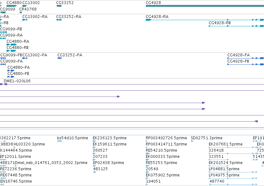Click EST EK201524.5prime

point(226,163)
